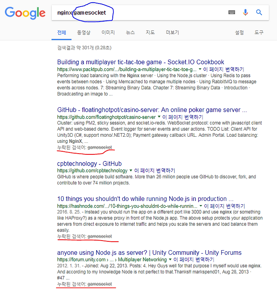The height and width of the screenshot is (291, 277).
Task: Translate the hashnode result page
Action: tap(225, 206)
